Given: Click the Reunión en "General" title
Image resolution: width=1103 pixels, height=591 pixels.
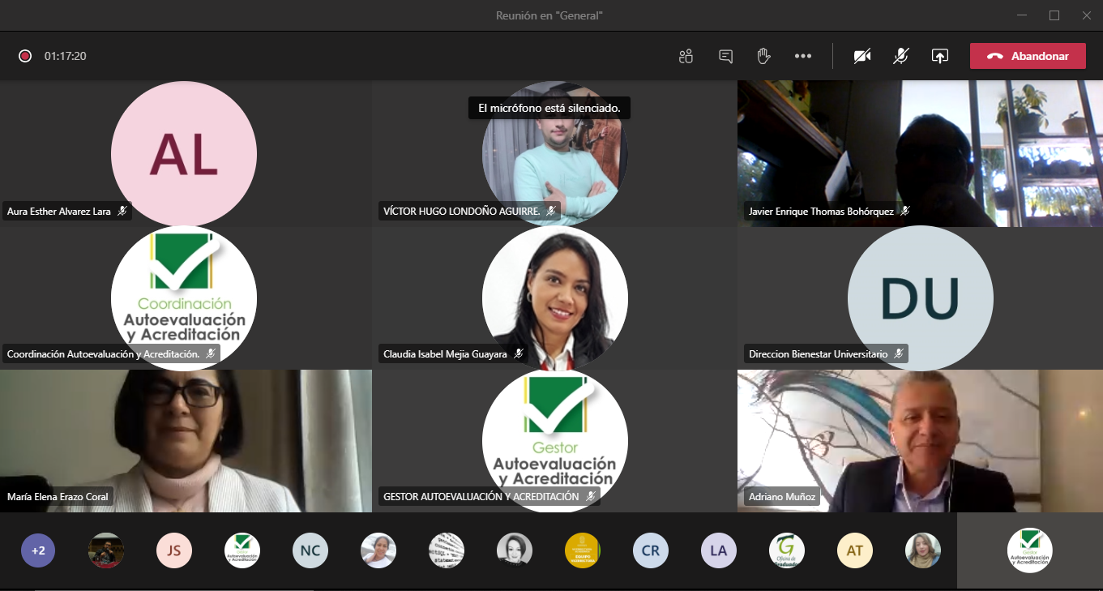Looking at the screenshot, I should coord(549,15).
